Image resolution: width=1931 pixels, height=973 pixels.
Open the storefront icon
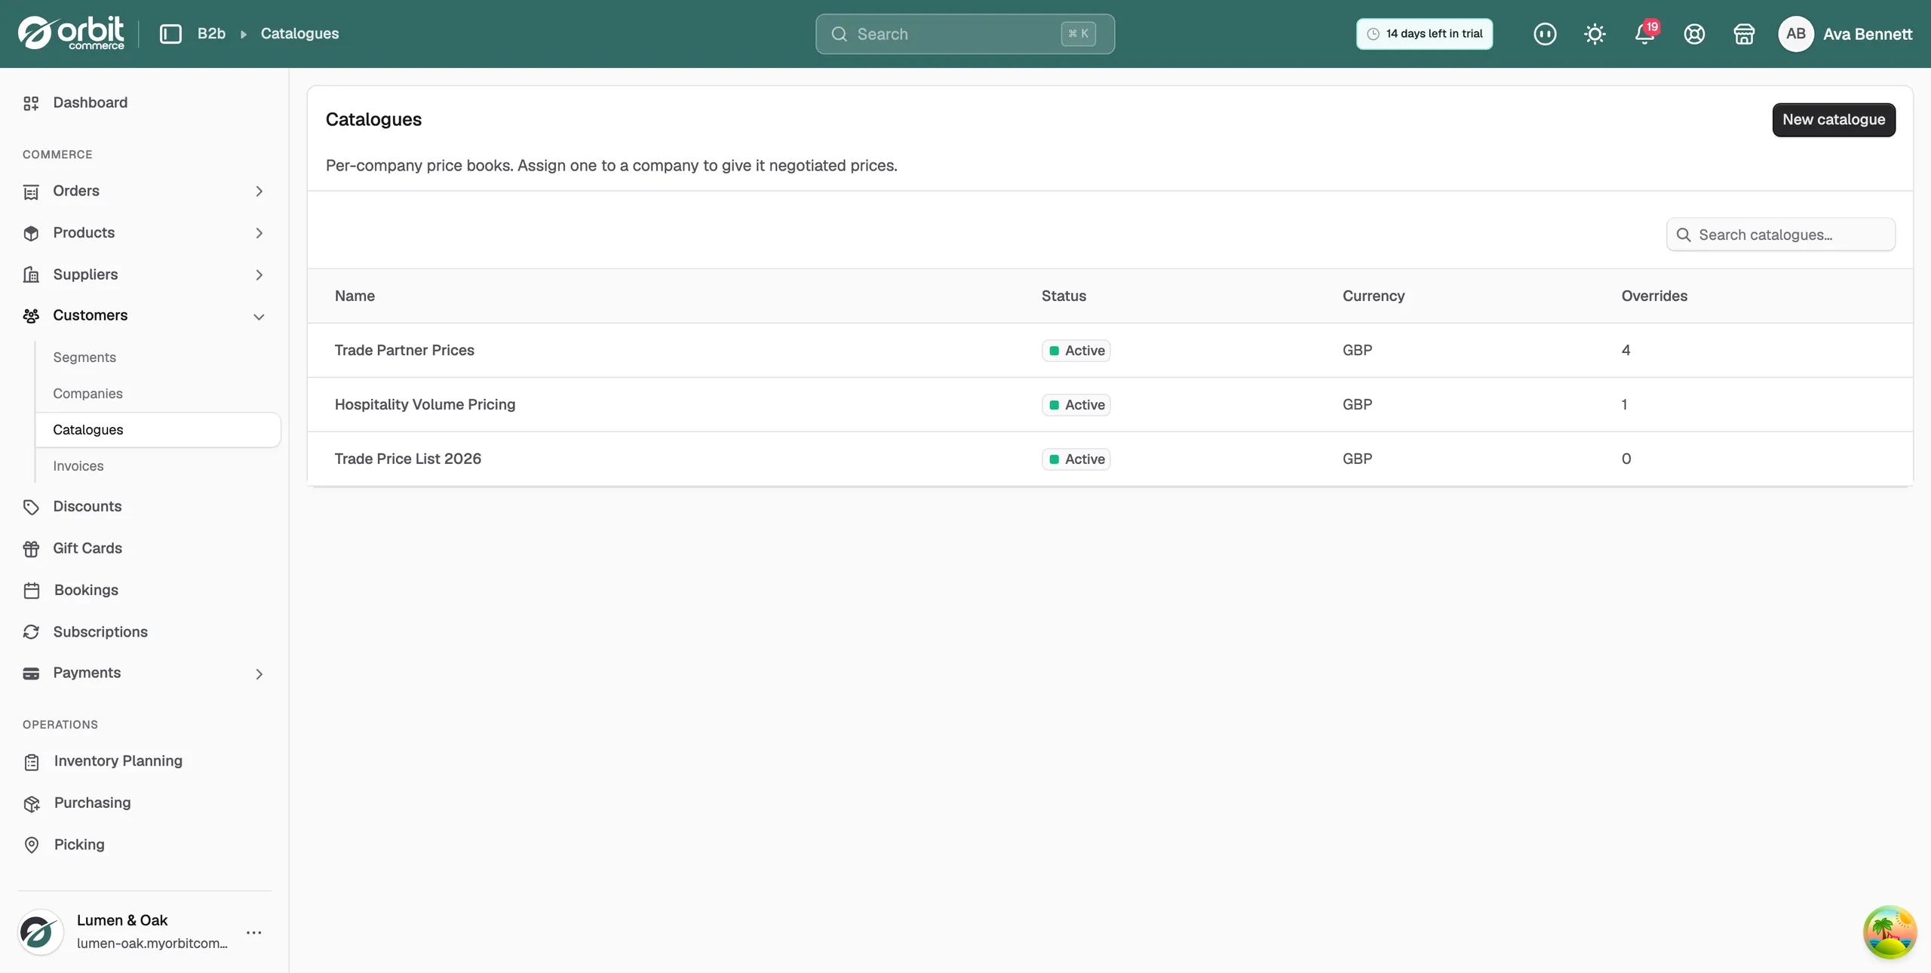click(x=1744, y=34)
